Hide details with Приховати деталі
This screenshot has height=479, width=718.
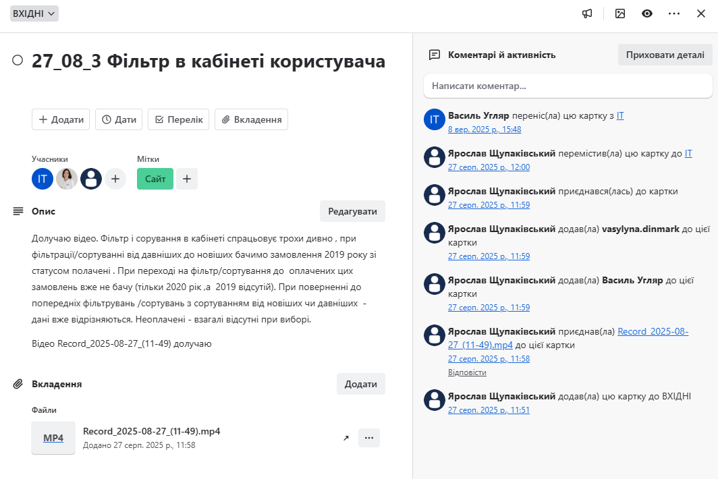click(x=665, y=55)
